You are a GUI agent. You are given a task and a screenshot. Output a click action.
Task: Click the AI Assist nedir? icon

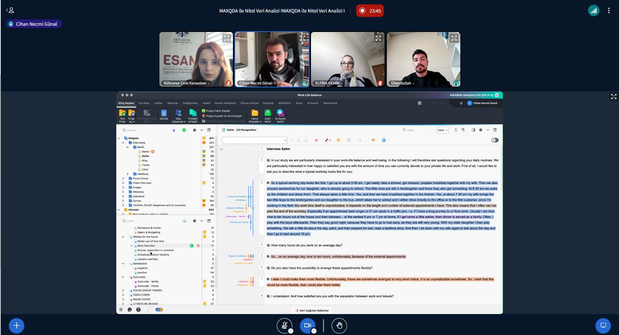(280, 115)
